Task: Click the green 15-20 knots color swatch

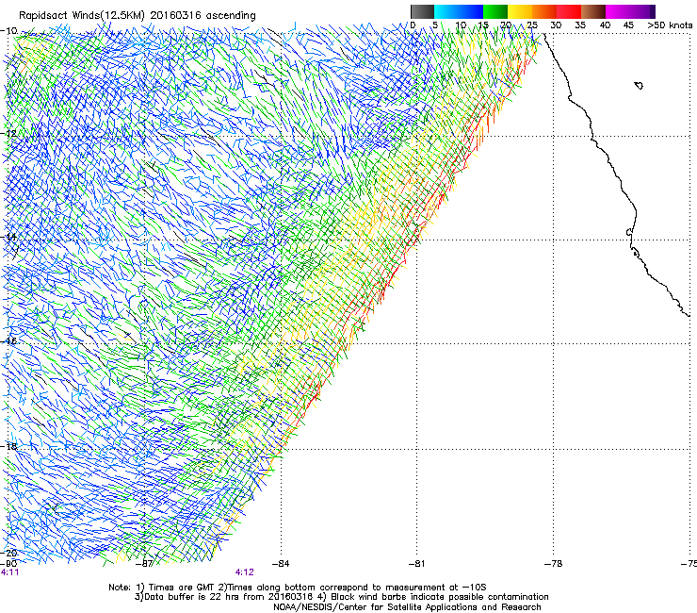Action: coord(495,11)
